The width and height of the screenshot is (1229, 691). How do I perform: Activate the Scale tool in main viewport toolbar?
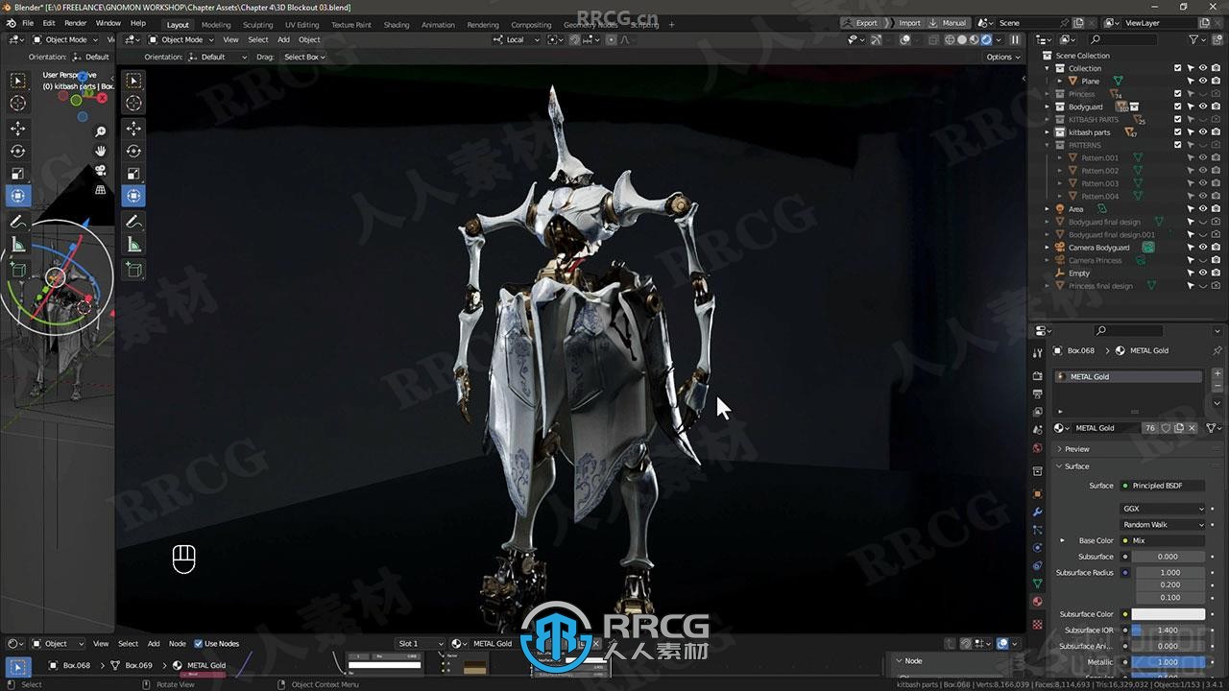pyautogui.click(x=133, y=174)
